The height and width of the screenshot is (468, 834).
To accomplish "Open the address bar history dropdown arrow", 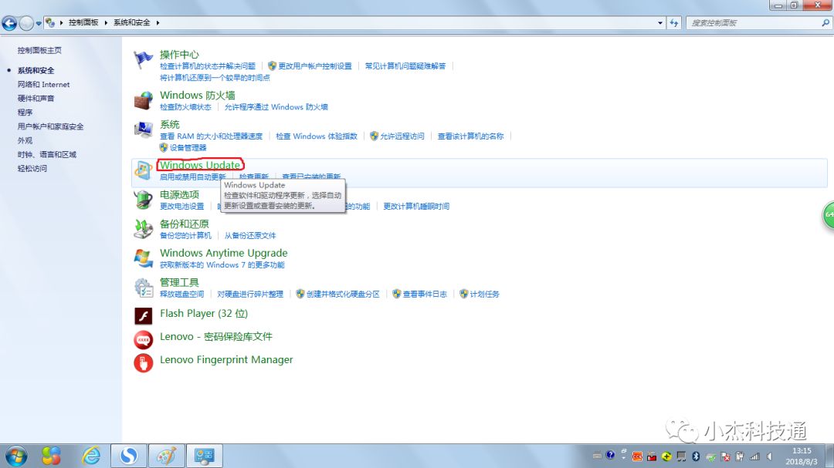I will 660,23.
